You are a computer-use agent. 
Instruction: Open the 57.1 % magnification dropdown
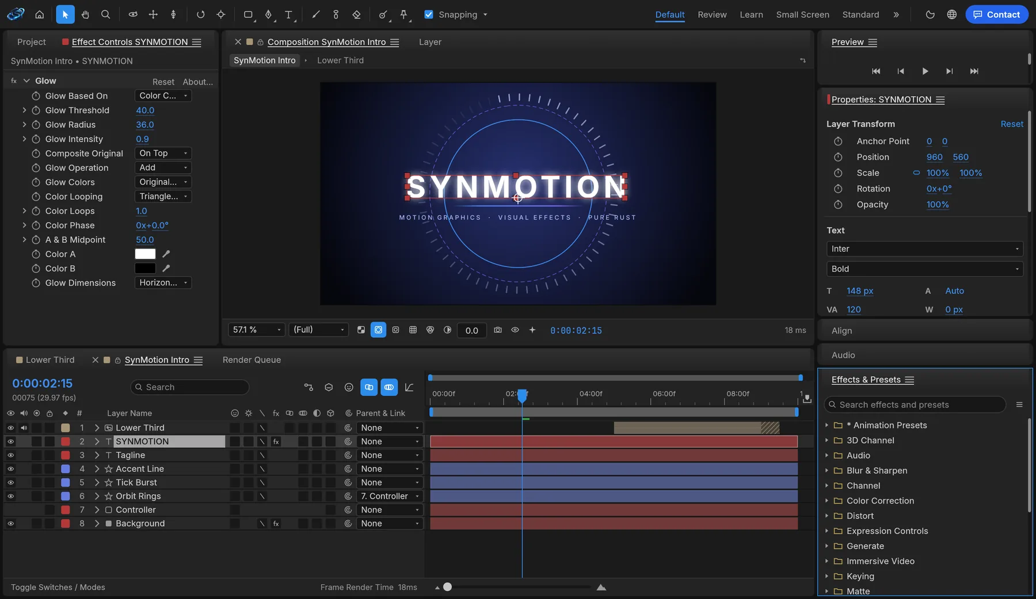coord(257,330)
